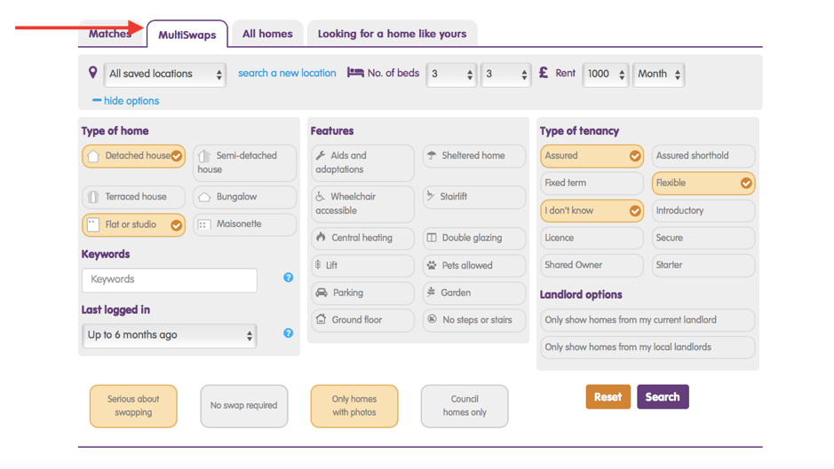The height and width of the screenshot is (469, 834).
Task: Enable Only show homes from my local landlords
Action: pyautogui.click(x=647, y=348)
